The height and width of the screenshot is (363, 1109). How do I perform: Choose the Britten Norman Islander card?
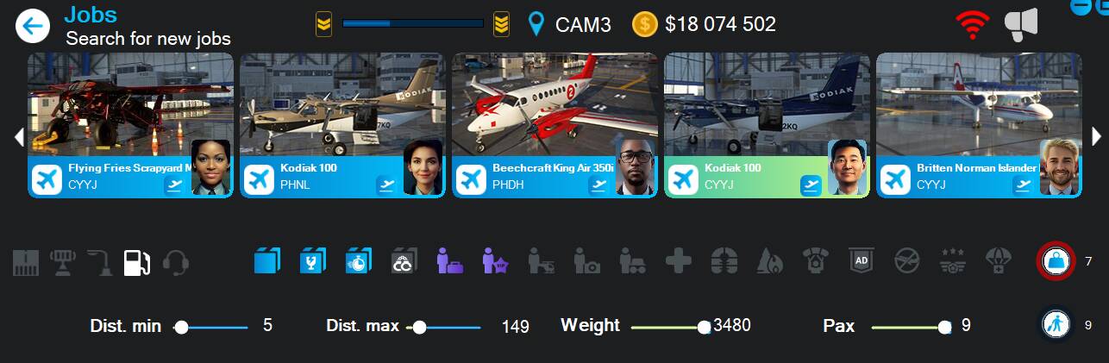(x=979, y=126)
